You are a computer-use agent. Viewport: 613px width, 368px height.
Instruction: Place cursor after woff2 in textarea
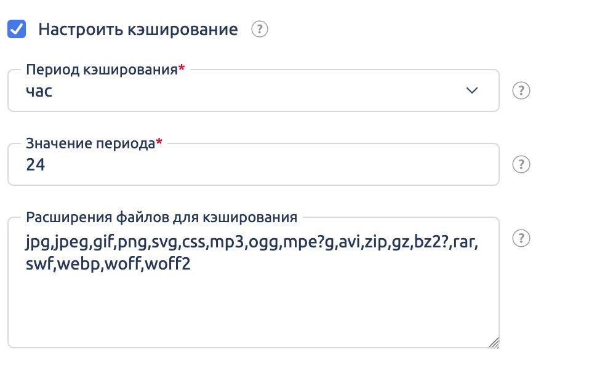[192, 265]
